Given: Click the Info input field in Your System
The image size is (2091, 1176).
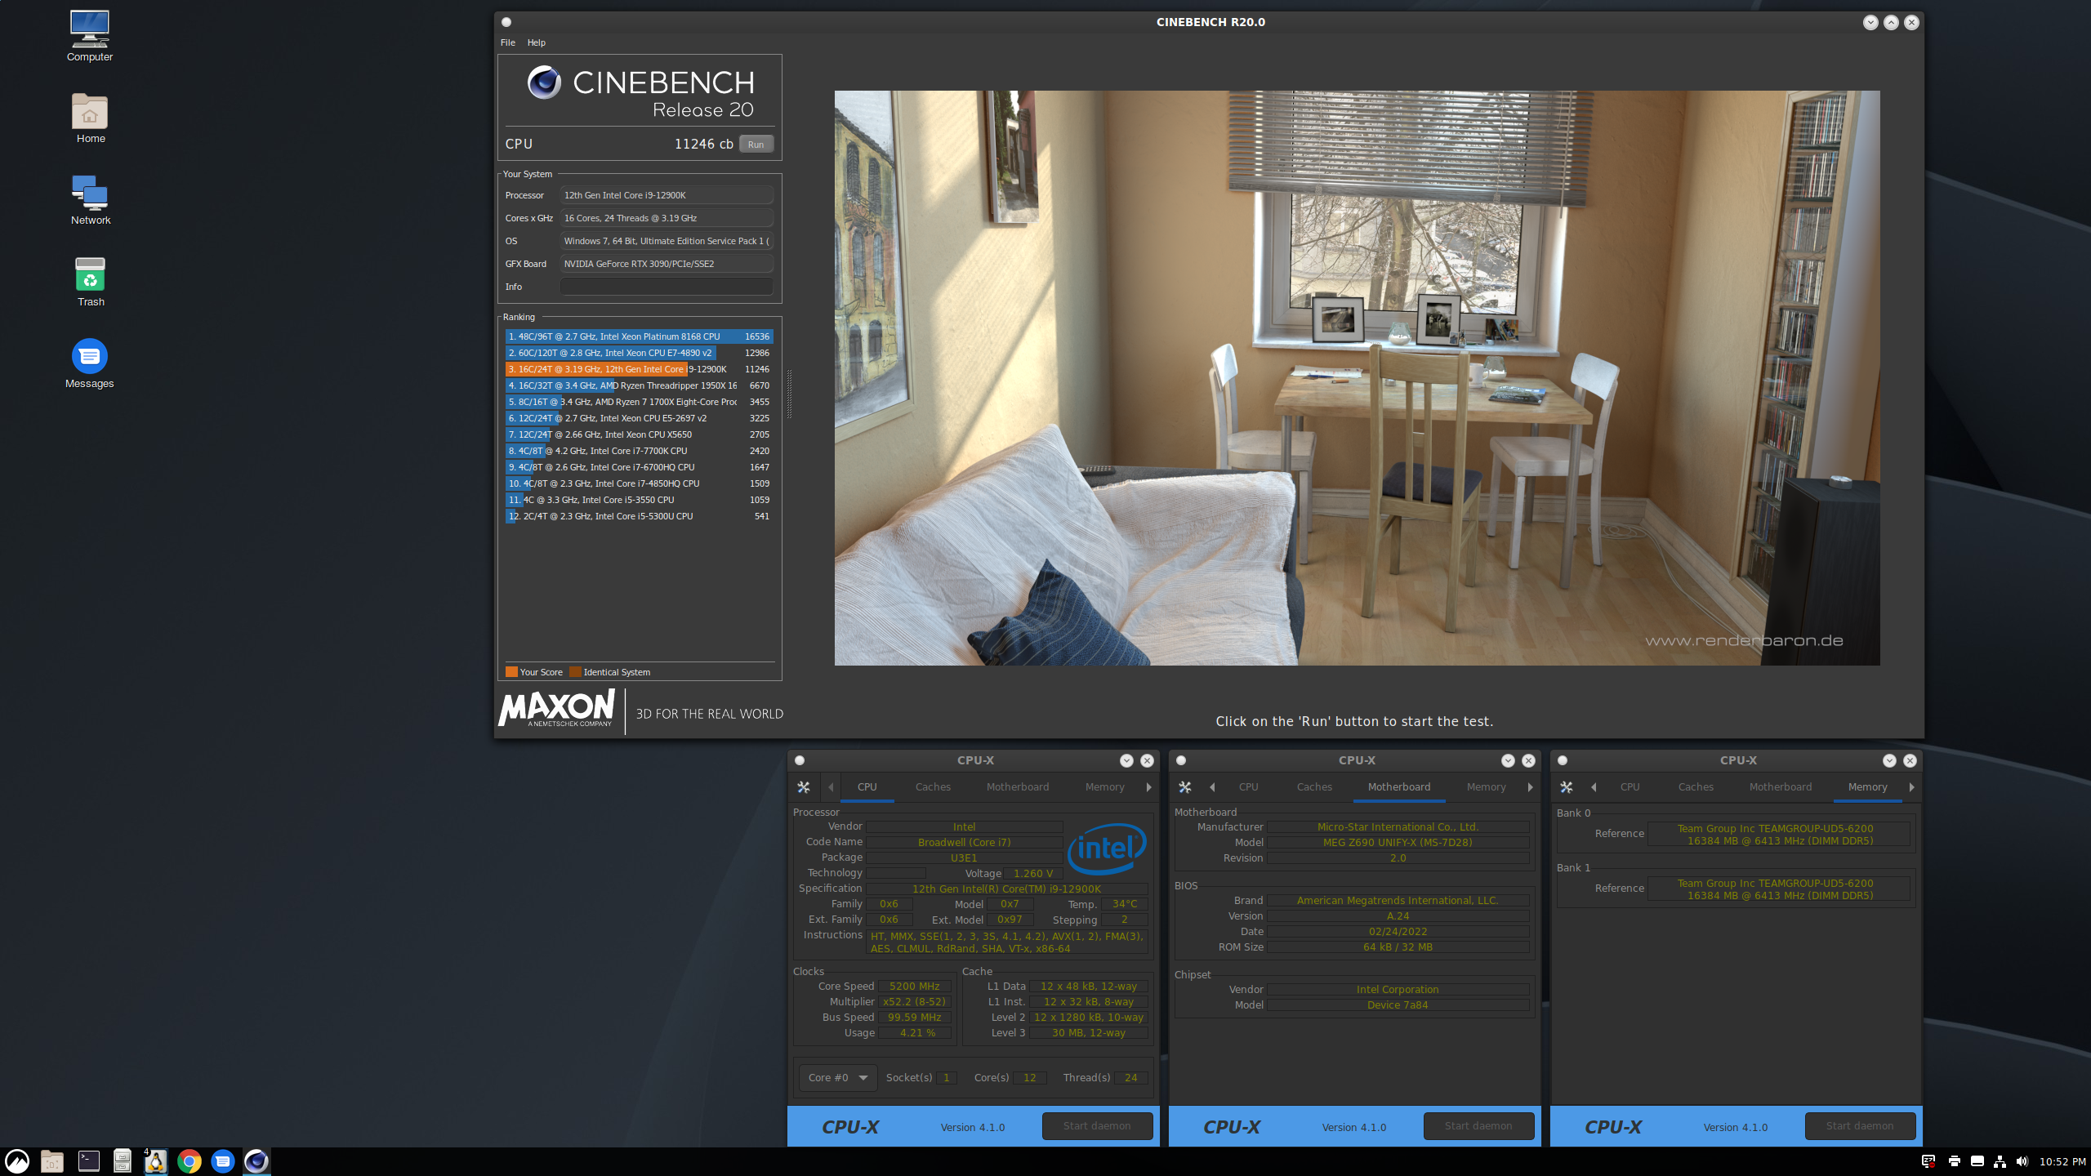Looking at the screenshot, I should [x=667, y=287].
